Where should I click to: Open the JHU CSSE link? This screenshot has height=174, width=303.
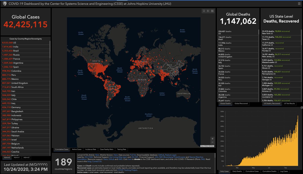pyautogui.click(x=89, y=157)
